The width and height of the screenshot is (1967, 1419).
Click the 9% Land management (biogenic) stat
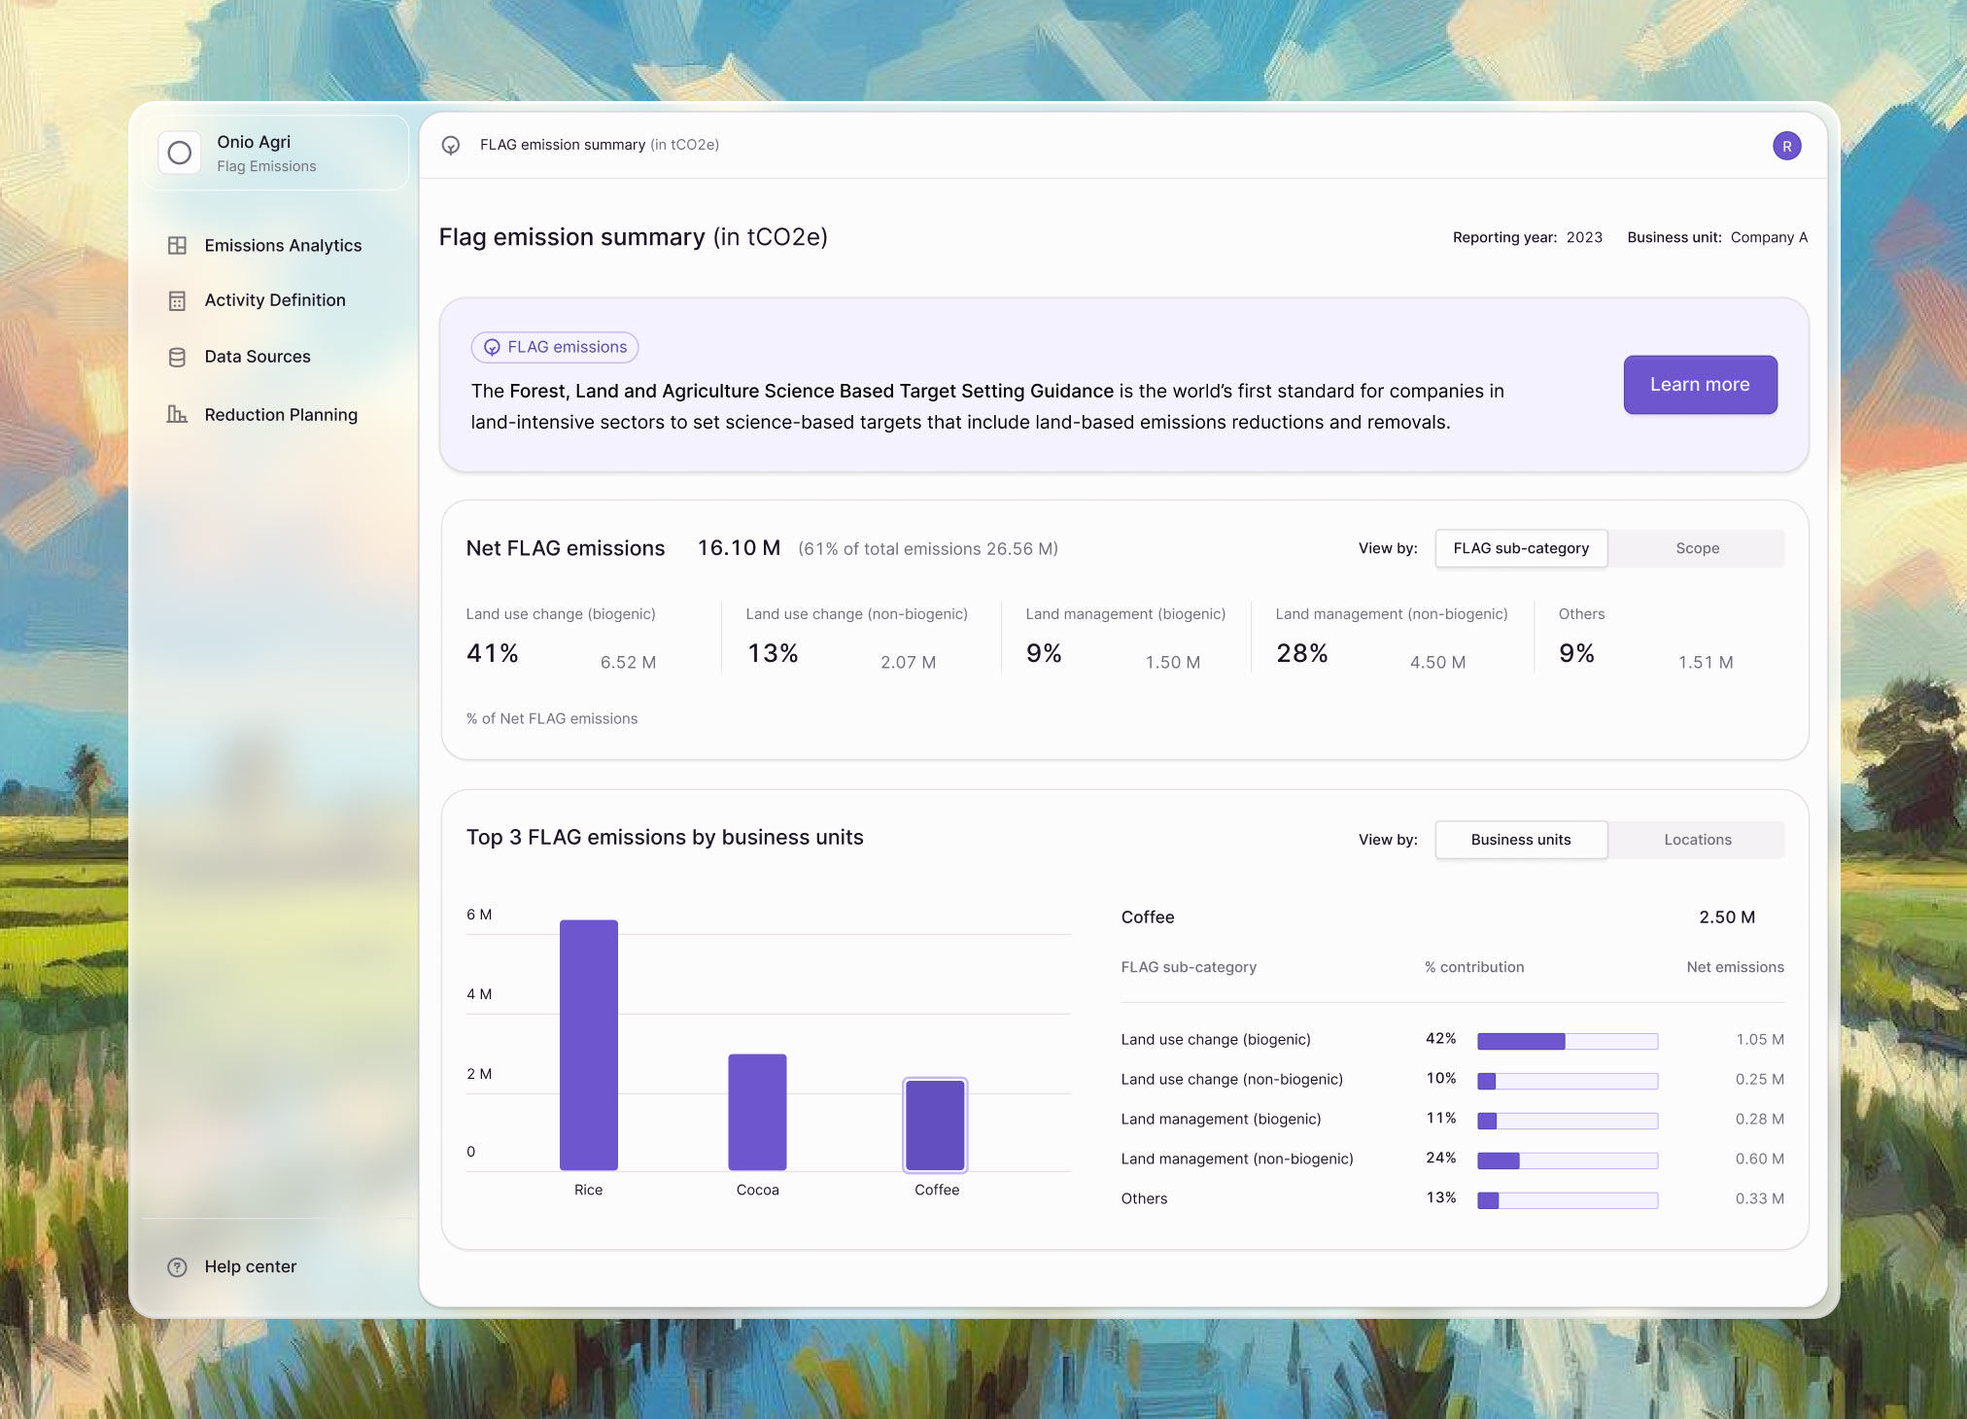pyautogui.click(x=1044, y=653)
